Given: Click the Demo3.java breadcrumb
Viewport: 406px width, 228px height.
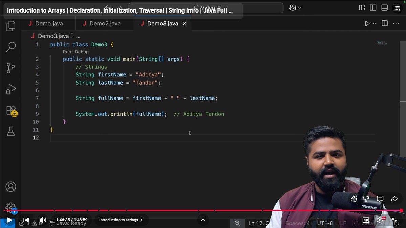Looking at the screenshot, I should [x=54, y=36].
